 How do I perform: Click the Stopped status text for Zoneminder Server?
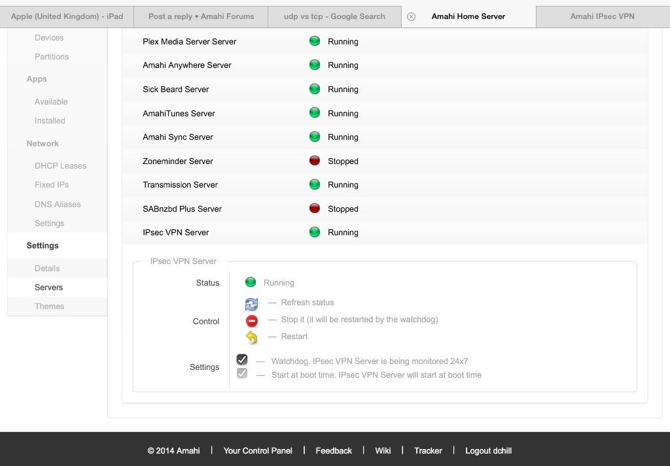point(343,161)
